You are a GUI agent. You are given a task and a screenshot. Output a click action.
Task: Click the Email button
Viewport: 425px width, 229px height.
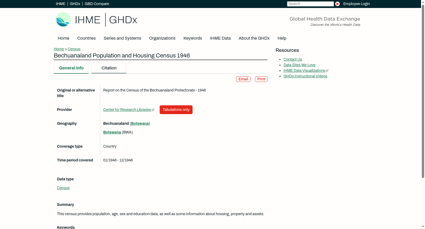[x=243, y=79]
